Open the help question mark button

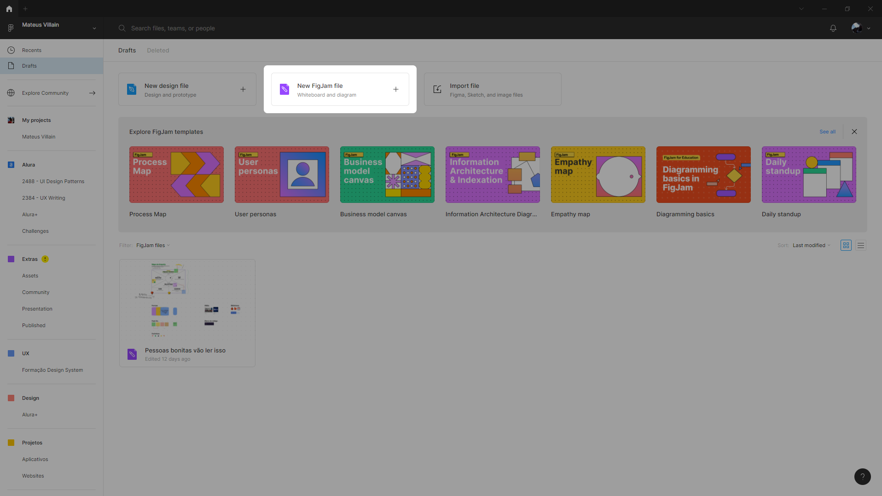[x=862, y=477]
